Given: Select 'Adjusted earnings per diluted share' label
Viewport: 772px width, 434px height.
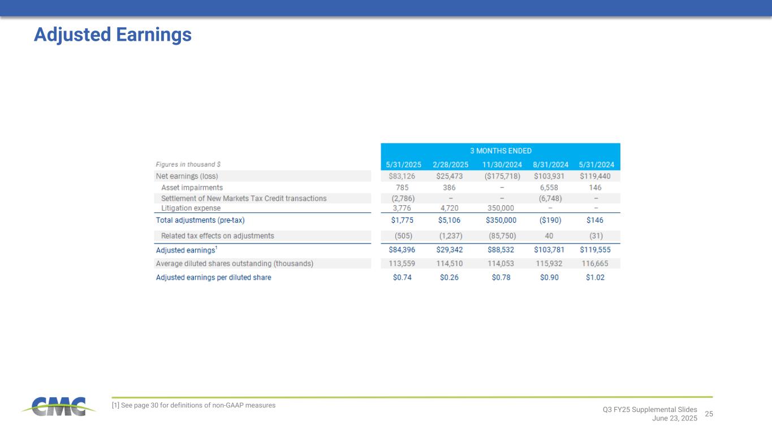Looking at the screenshot, I should tap(213, 277).
